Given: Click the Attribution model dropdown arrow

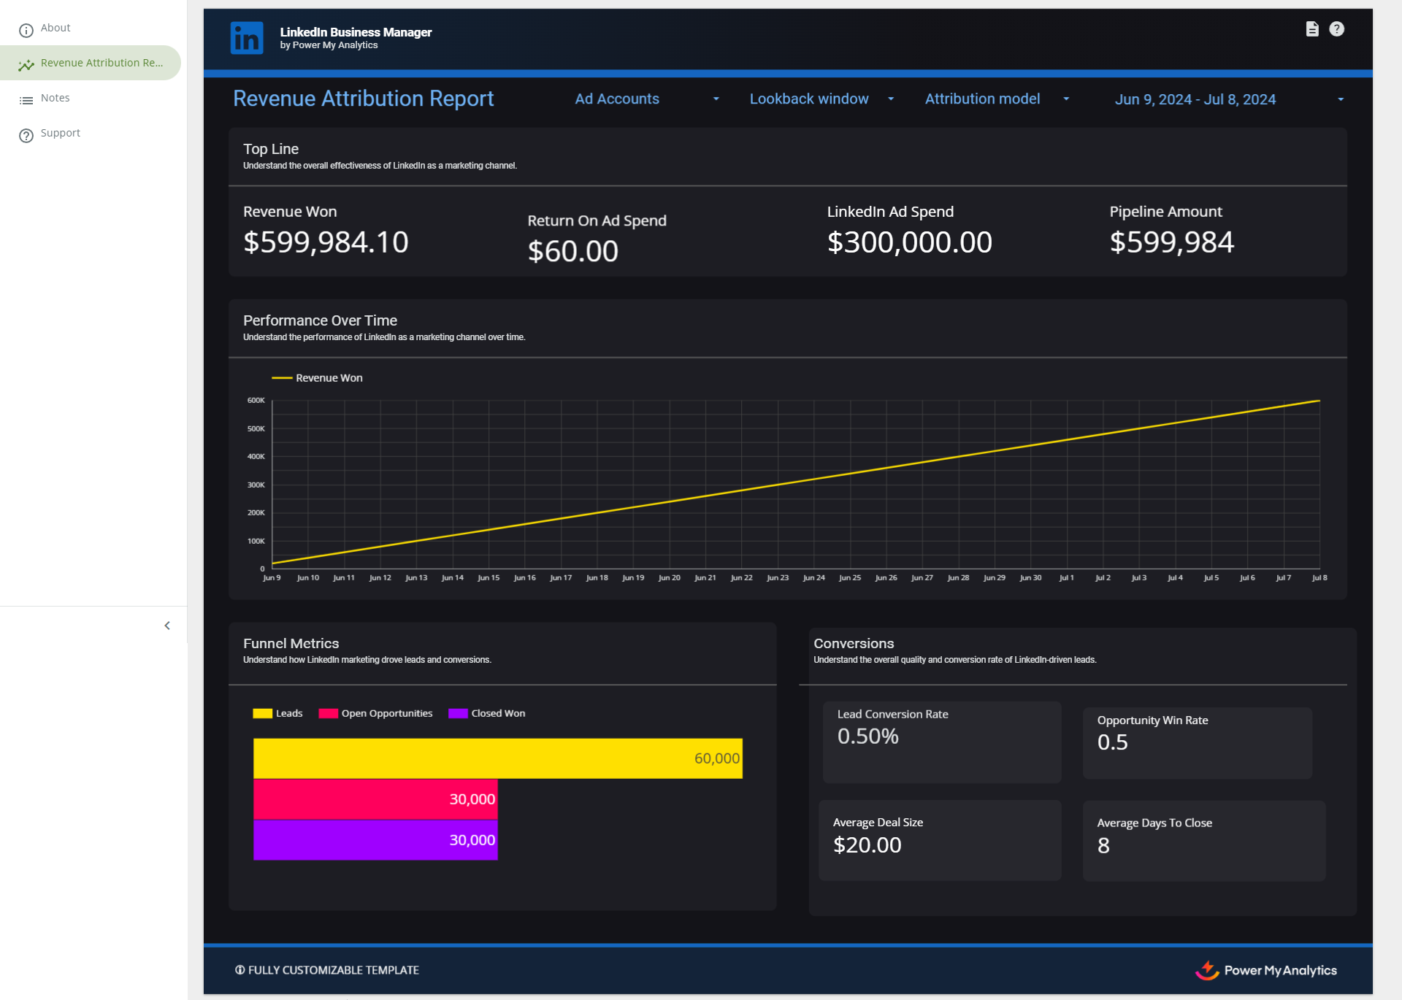Looking at the screenshot, I should click(1066, 99).
